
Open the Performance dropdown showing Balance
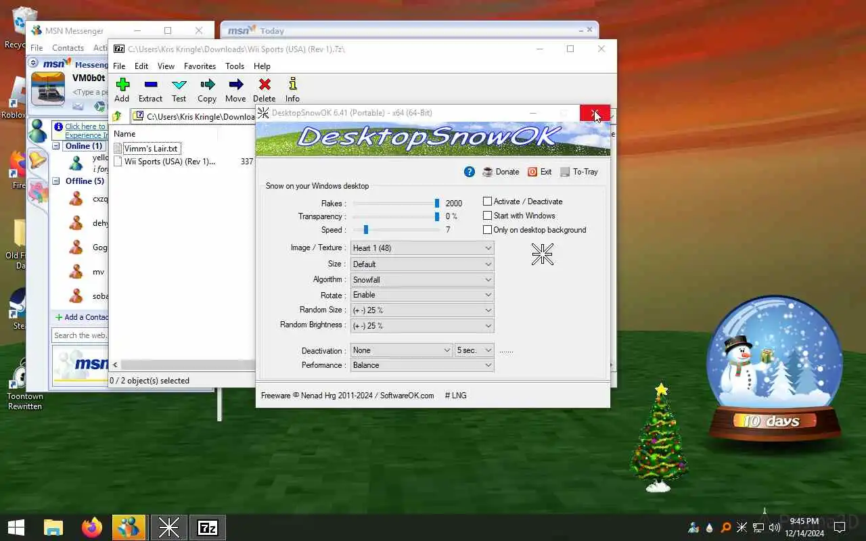[x=422, y=365]
